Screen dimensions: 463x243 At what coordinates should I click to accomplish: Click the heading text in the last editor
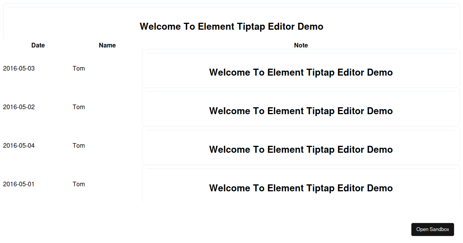pyautogui.click(x=301, y=188)
